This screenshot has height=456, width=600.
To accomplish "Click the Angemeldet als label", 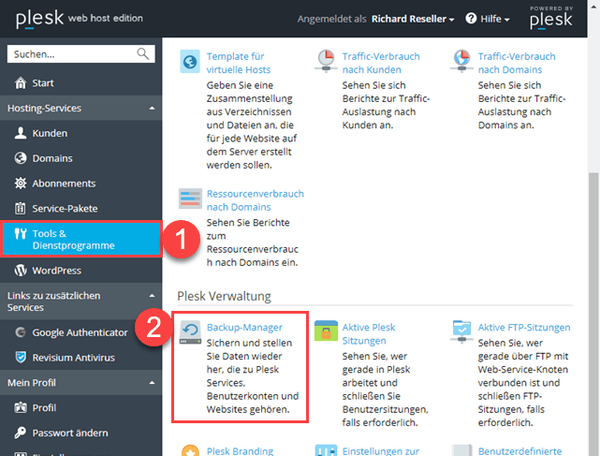I will point(331,19).
